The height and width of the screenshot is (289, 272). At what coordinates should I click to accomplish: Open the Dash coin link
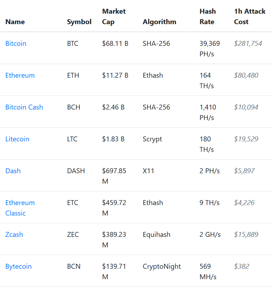(13, 171)
